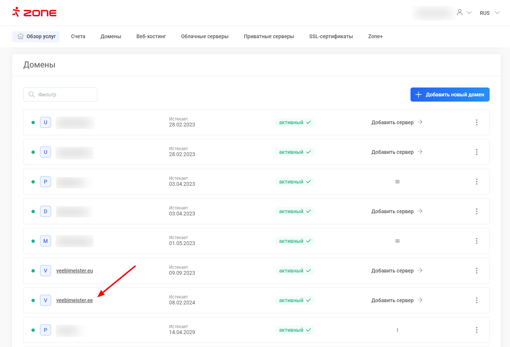This screenshot has height=347, width=510.
Task: Open three-dot menu for domain expiring 14.04.2029
Action: (x=476, y=330)
